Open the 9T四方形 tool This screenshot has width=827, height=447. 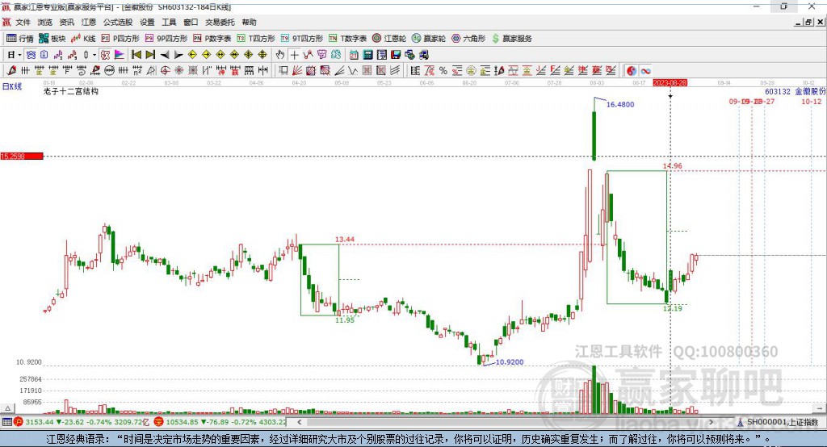tap(302, 39)
